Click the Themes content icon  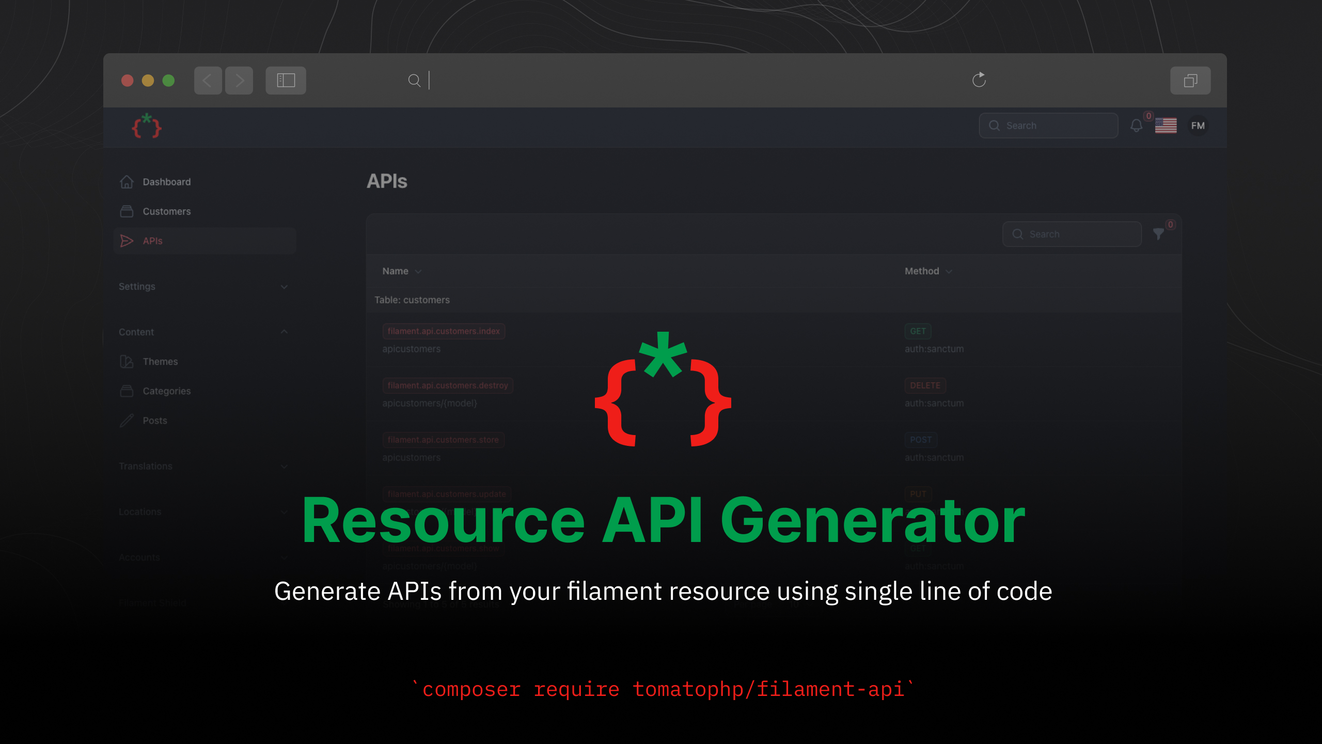tap(127, 361)
